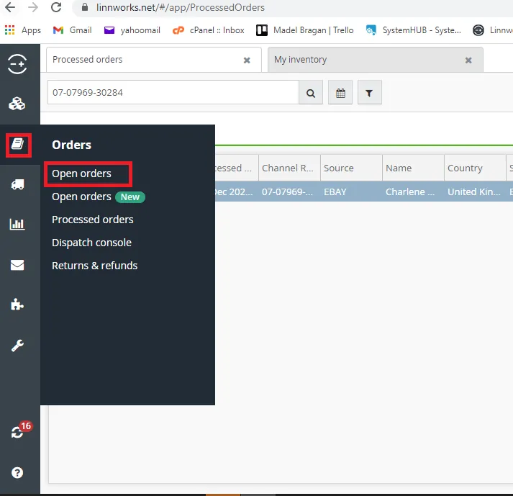
Task: Open the cPanel :: Inbox bookmark
Action: click(x=209, y=30)
